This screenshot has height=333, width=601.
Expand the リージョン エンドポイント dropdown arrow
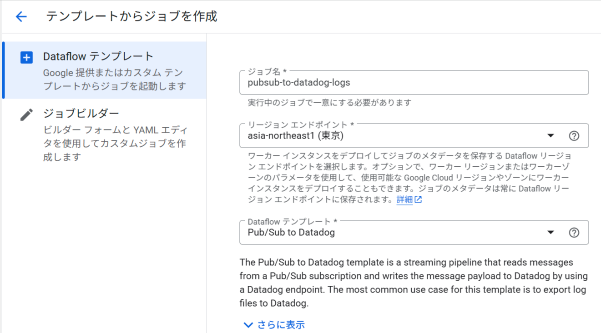tap(550, 136)
